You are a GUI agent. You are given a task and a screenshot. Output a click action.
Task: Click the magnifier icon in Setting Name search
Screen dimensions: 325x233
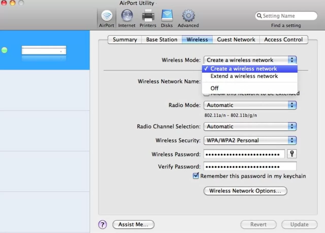[x=259, y=16]
